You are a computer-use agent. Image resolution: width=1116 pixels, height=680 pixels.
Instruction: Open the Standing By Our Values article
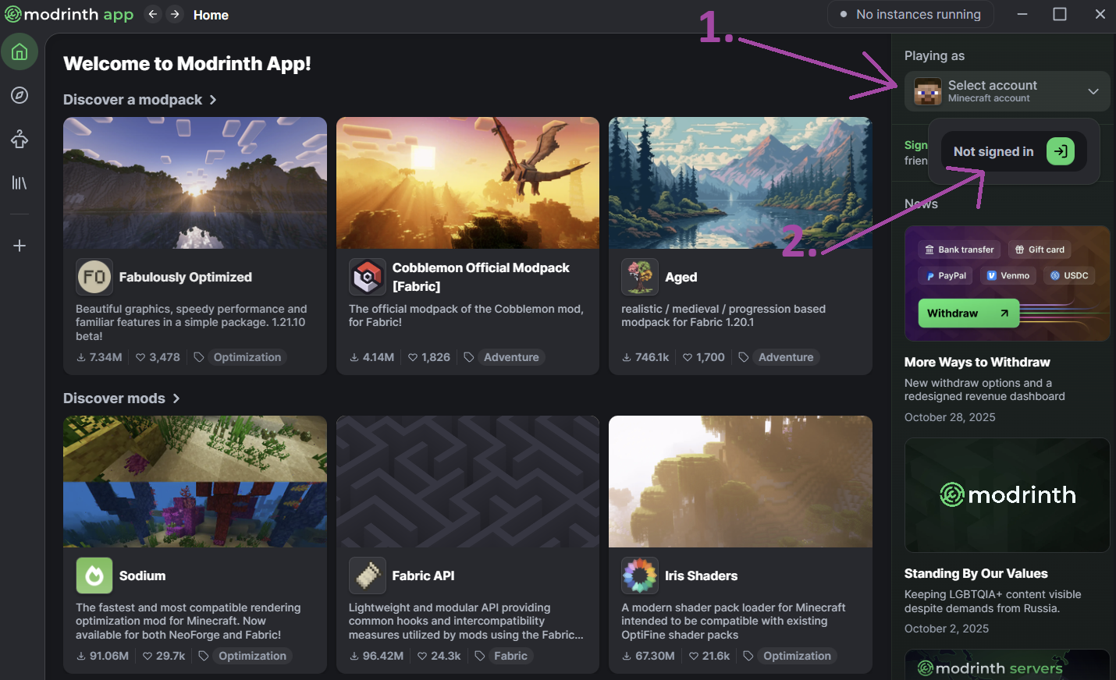coord(976,573)
